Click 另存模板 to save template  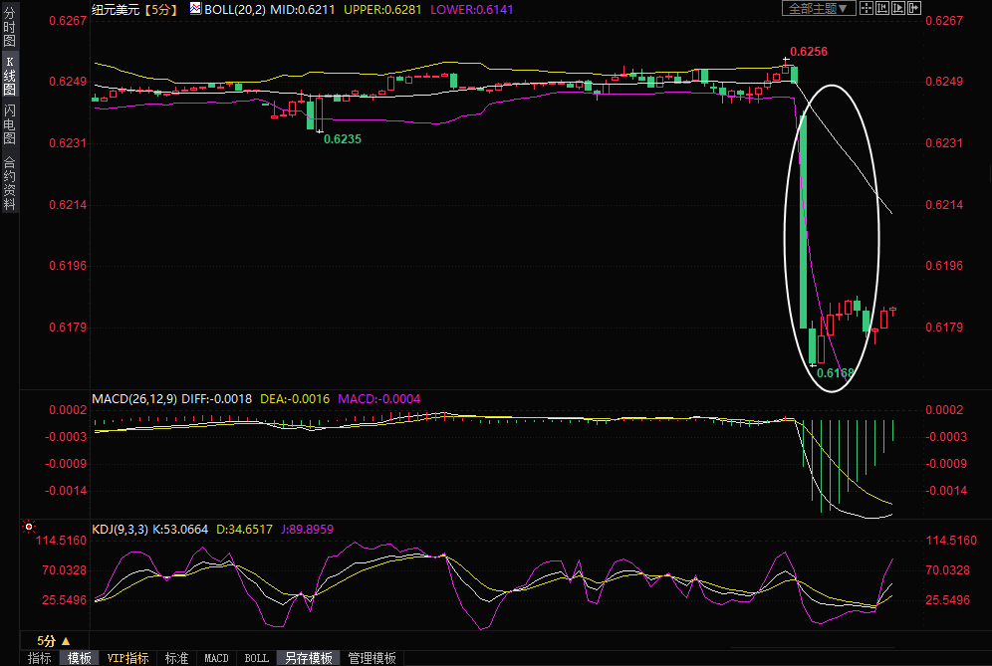(308, 658)
